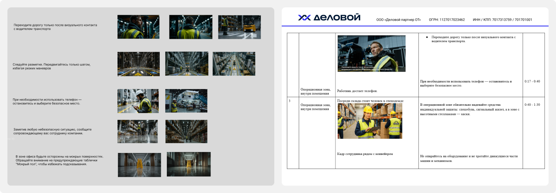Click the «Заметив любую небезопасную ситуацию» caption
This screenshot has height=193, width=556.
(52, 131)
